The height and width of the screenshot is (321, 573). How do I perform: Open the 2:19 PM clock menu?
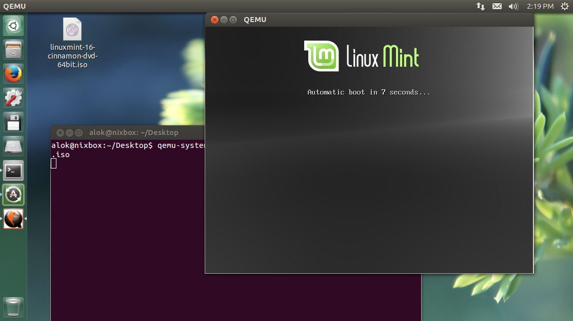pos(540,6)
